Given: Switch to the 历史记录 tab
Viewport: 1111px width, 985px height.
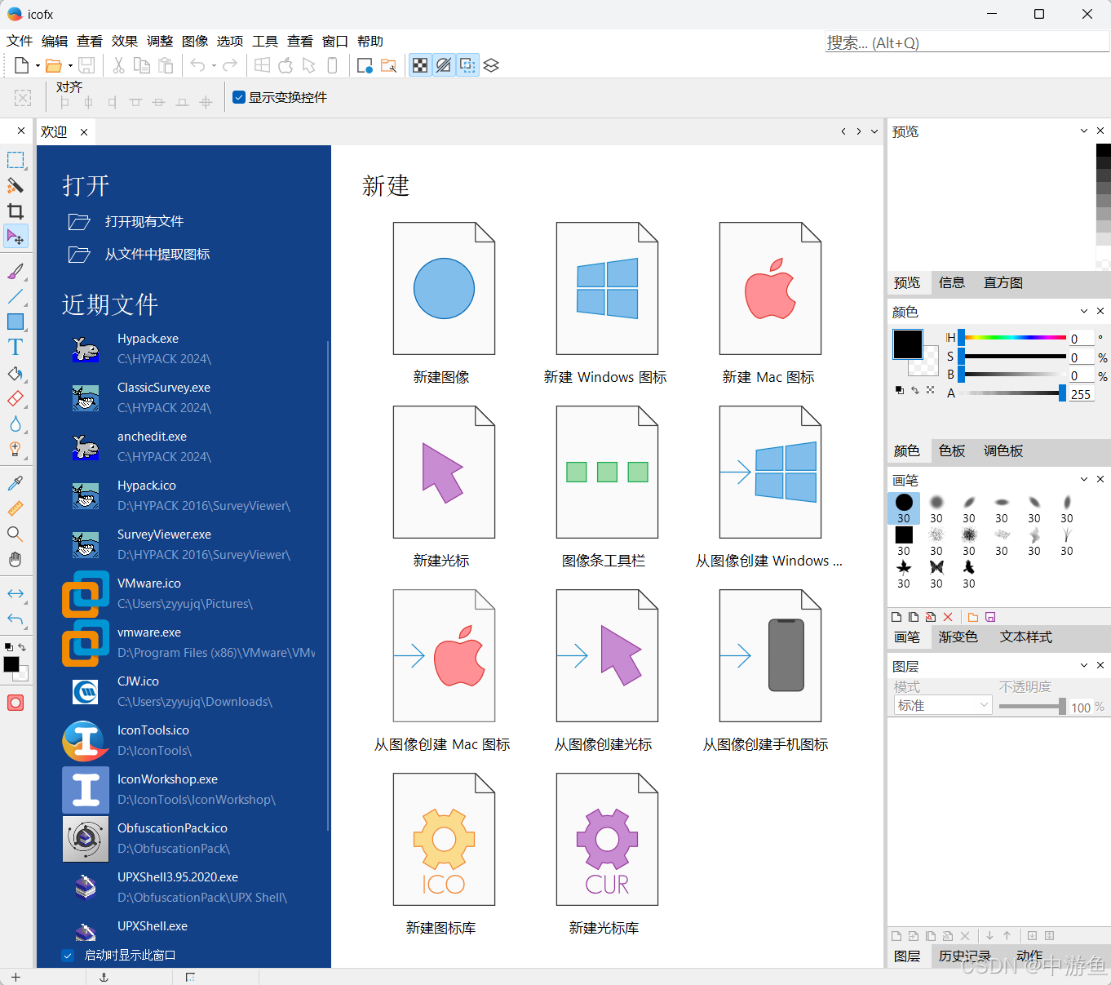Looking at the screenshot, I should [x=964, y=956].
